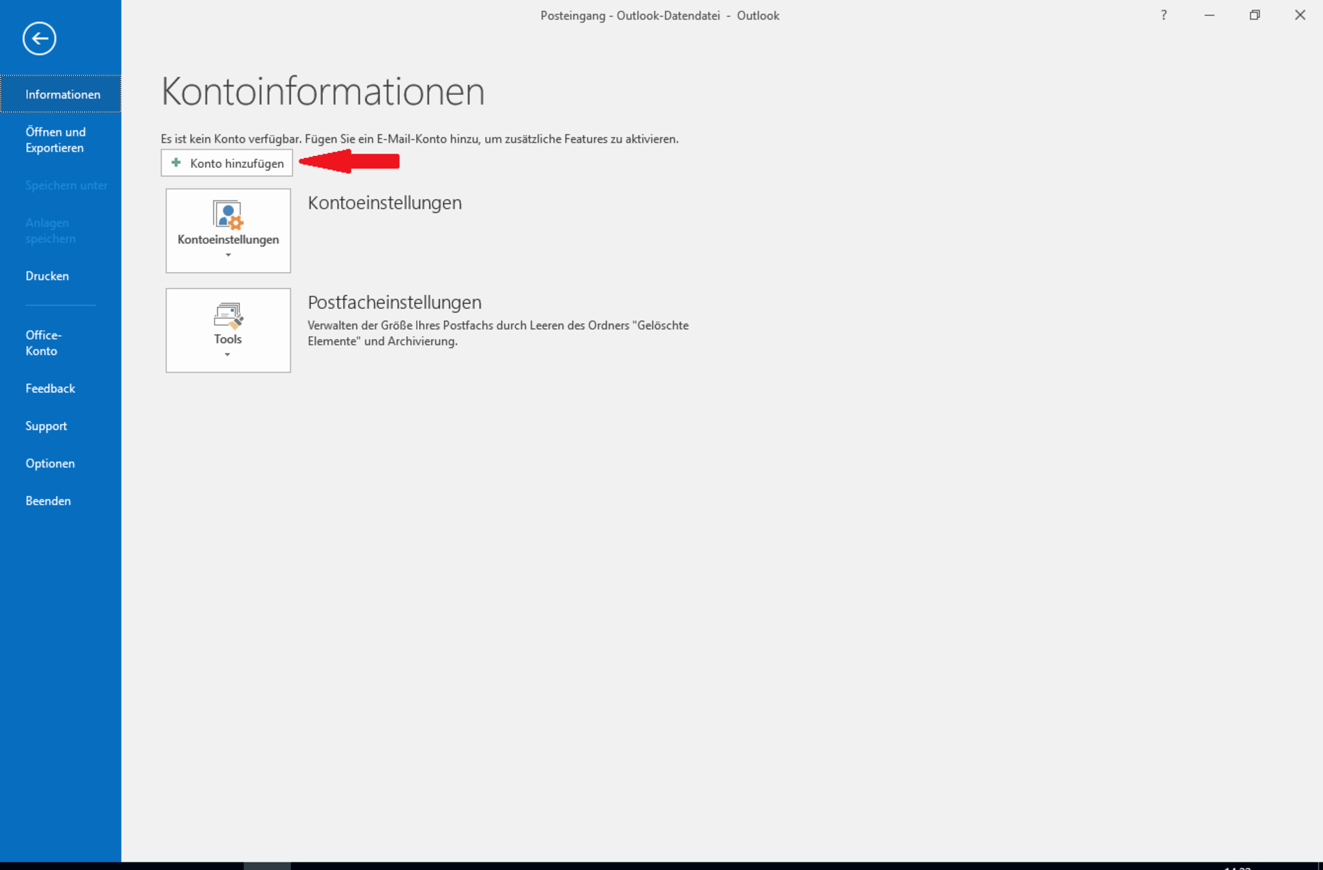Open the Support section
This screenshot has height=870, width=1323.
[46, 425]
